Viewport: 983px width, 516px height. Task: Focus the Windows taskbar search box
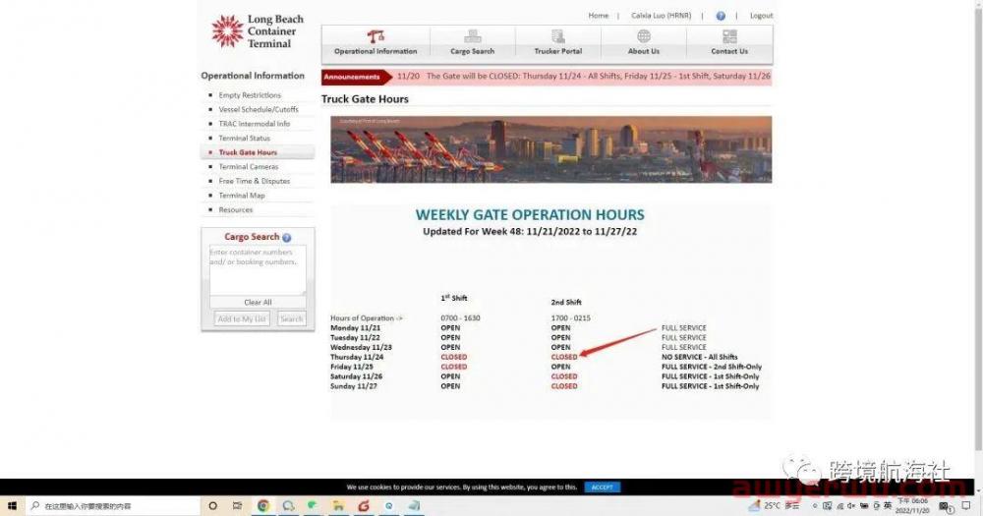113,506
